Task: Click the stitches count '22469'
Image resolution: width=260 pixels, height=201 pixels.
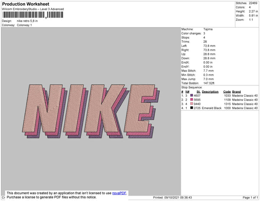Action: pos(253,3)
